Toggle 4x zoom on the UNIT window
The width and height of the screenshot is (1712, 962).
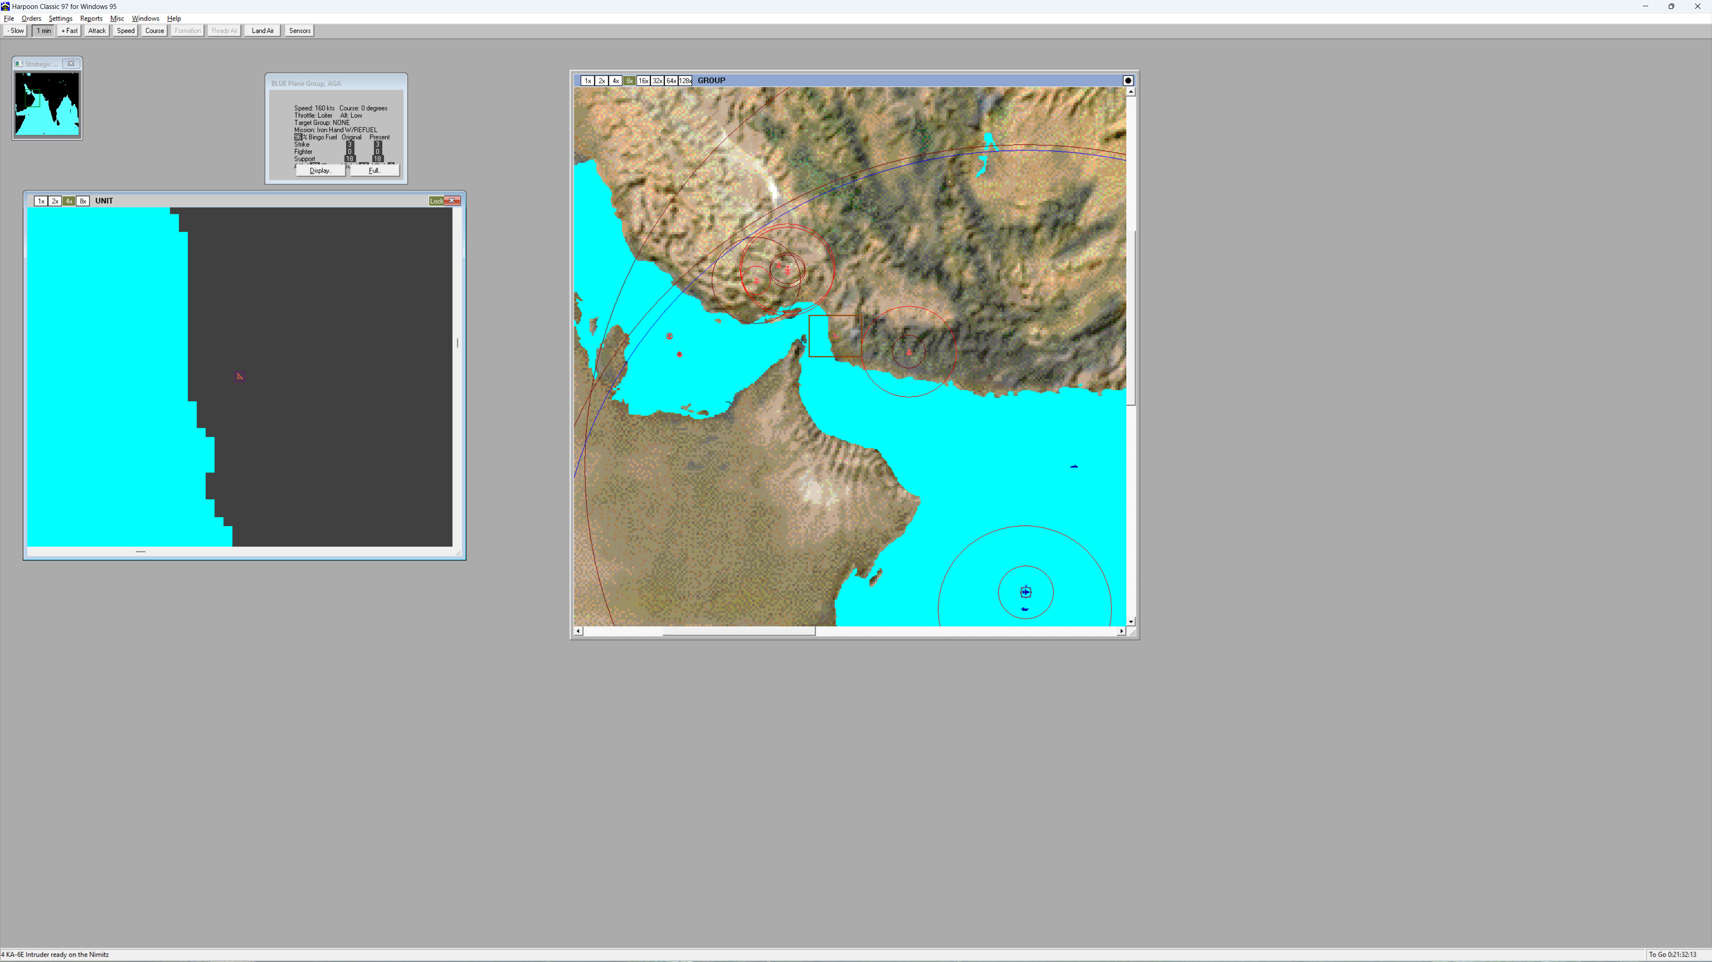coord(69,201)
